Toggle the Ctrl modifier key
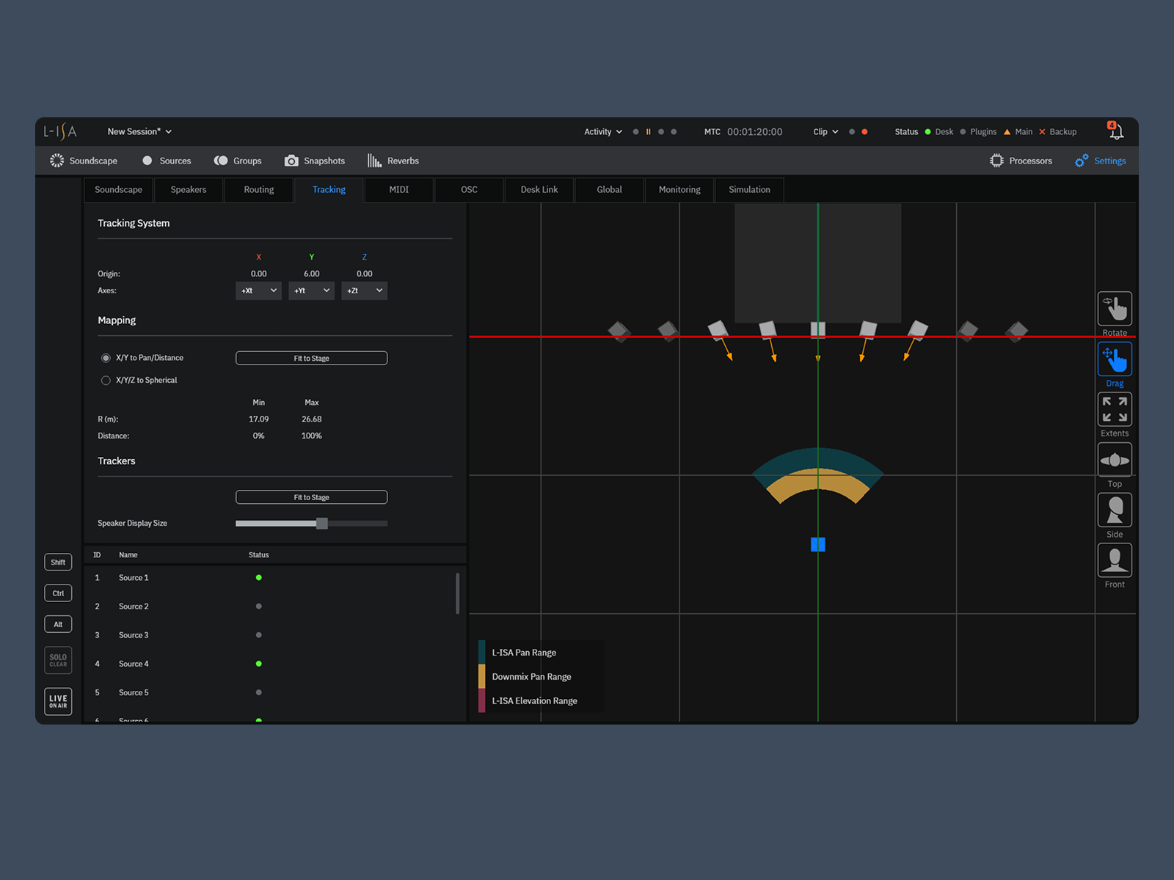Image resolution: width=1174 pixels, height=880 pixels. click(58, 593)
